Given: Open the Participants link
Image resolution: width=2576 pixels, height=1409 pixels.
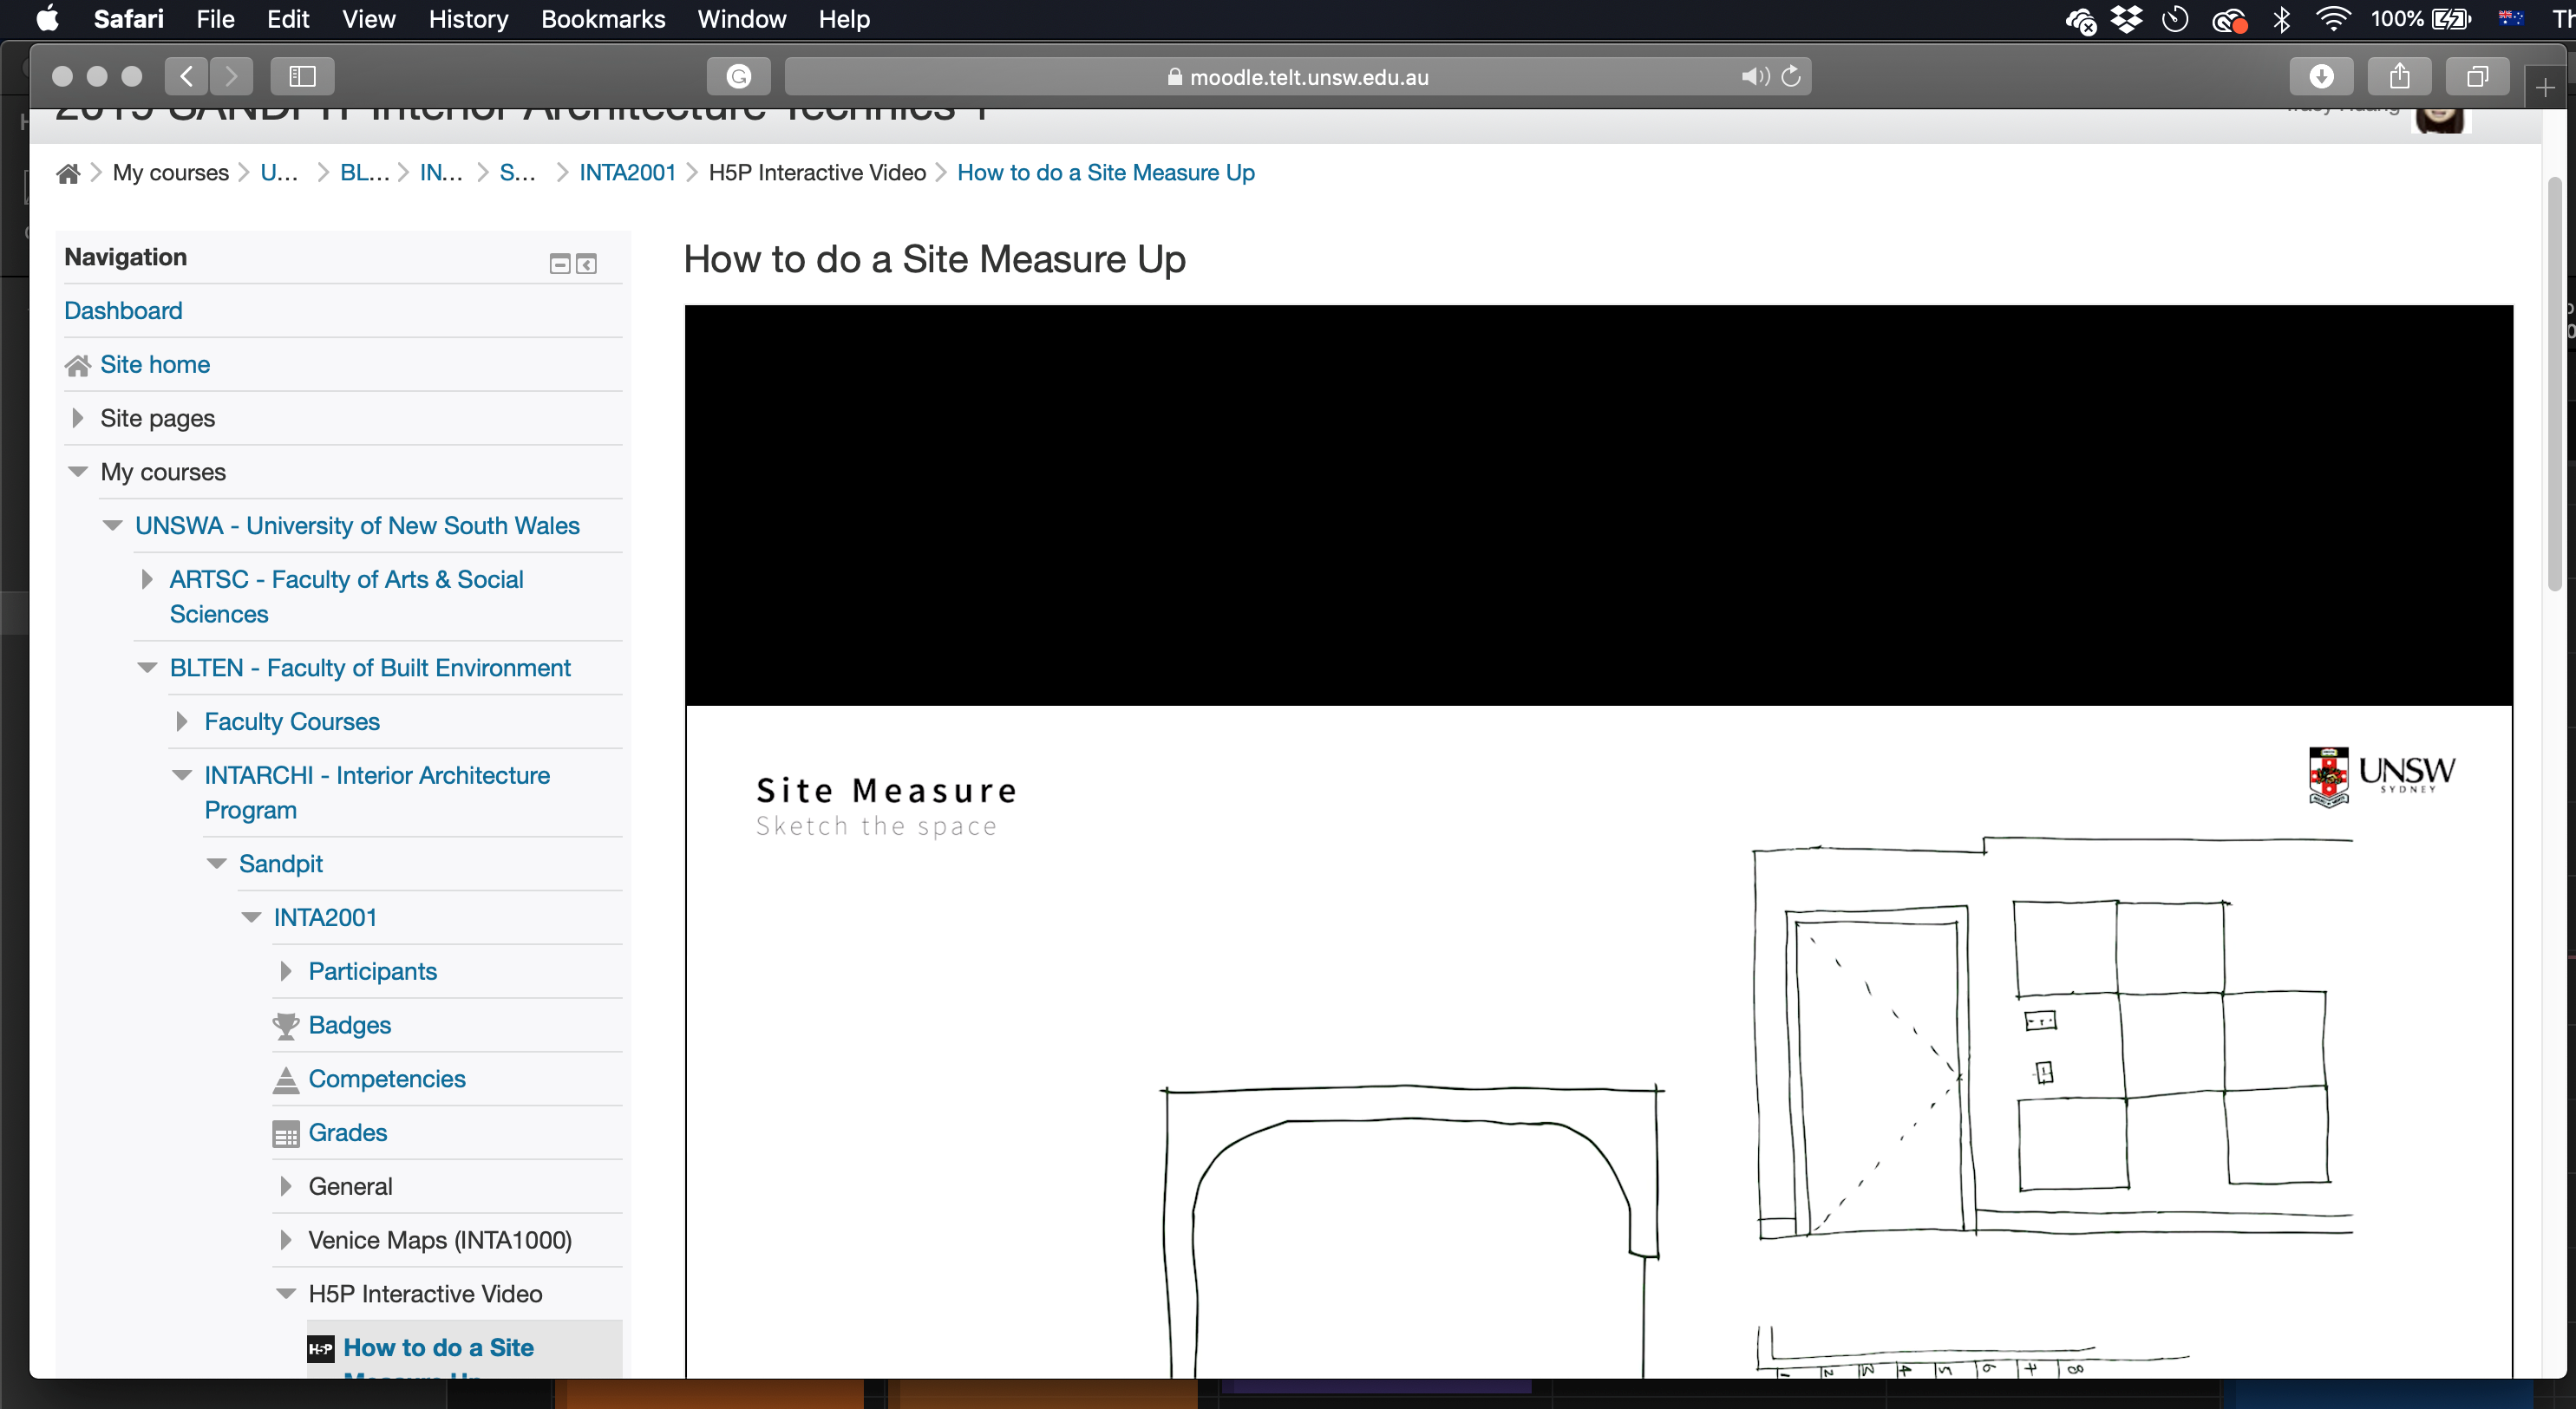Looking at the screenshot, I should click(x=372, y=971).
